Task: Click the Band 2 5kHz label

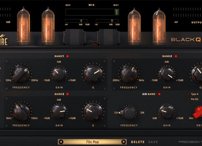Action: pyautogui.click(x=141, y=80)
